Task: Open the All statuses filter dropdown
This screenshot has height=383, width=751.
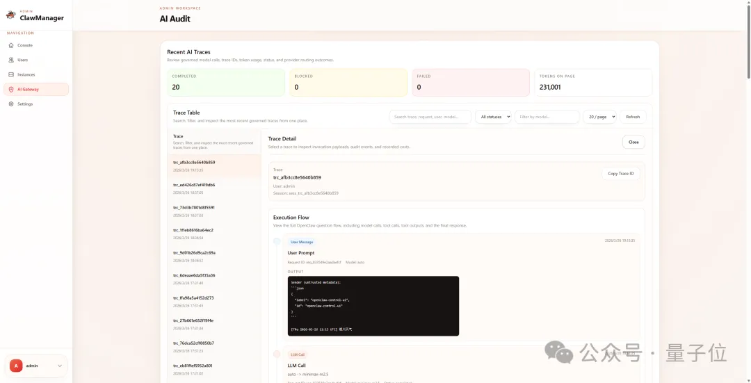Action: (x=493, y=117)
